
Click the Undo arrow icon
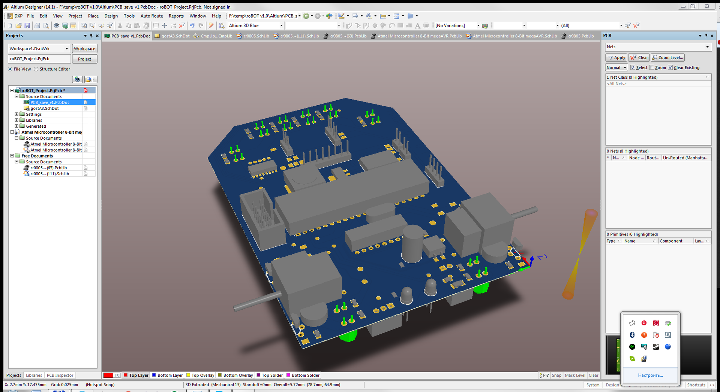pyautogui.click(x=192, y=25)
